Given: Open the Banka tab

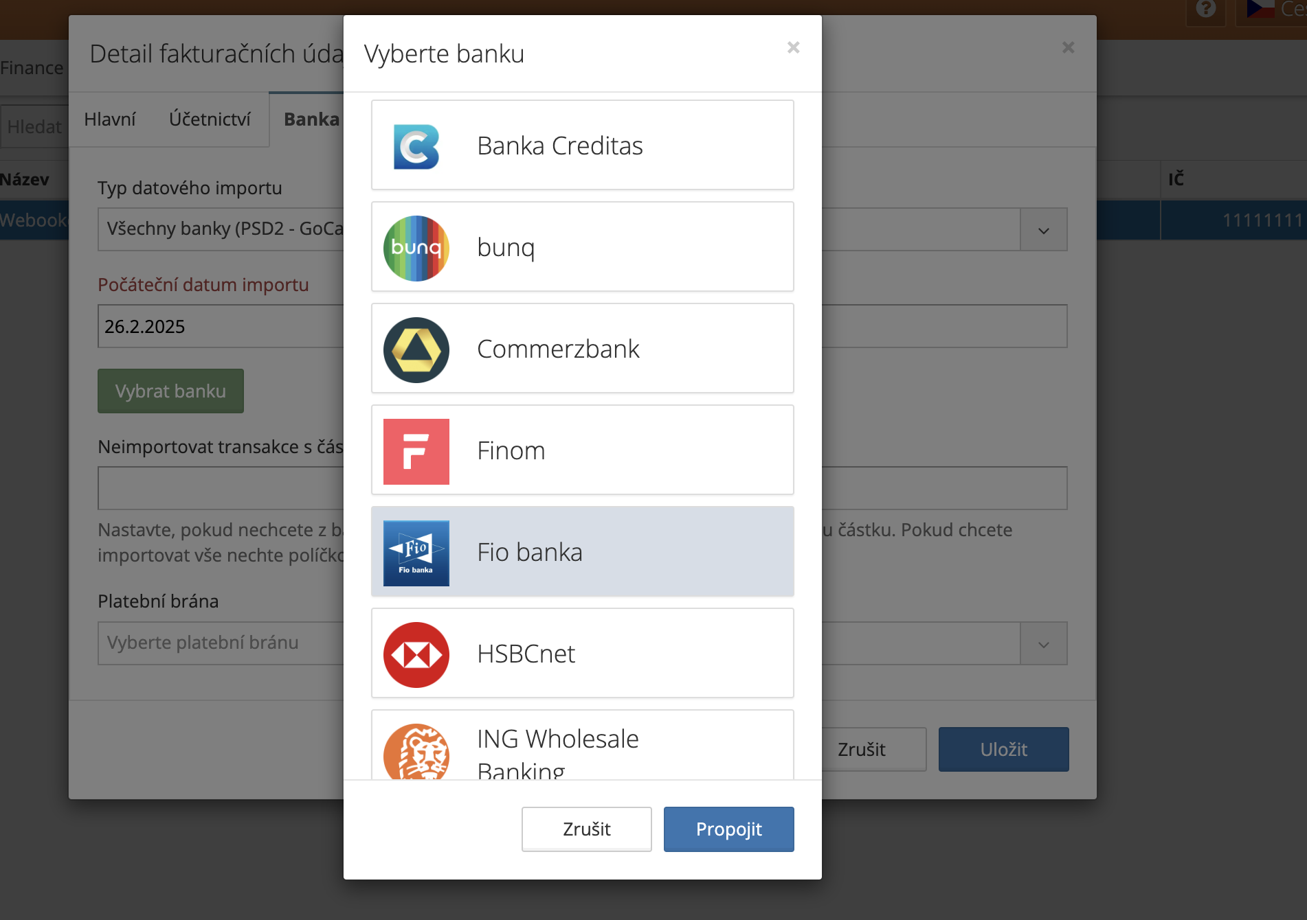Looking at the screenshot, I should tap(311, 119).
